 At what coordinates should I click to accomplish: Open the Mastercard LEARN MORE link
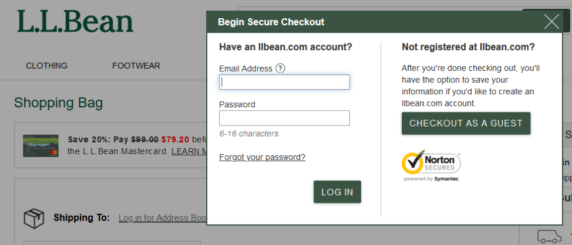point(189,151)
